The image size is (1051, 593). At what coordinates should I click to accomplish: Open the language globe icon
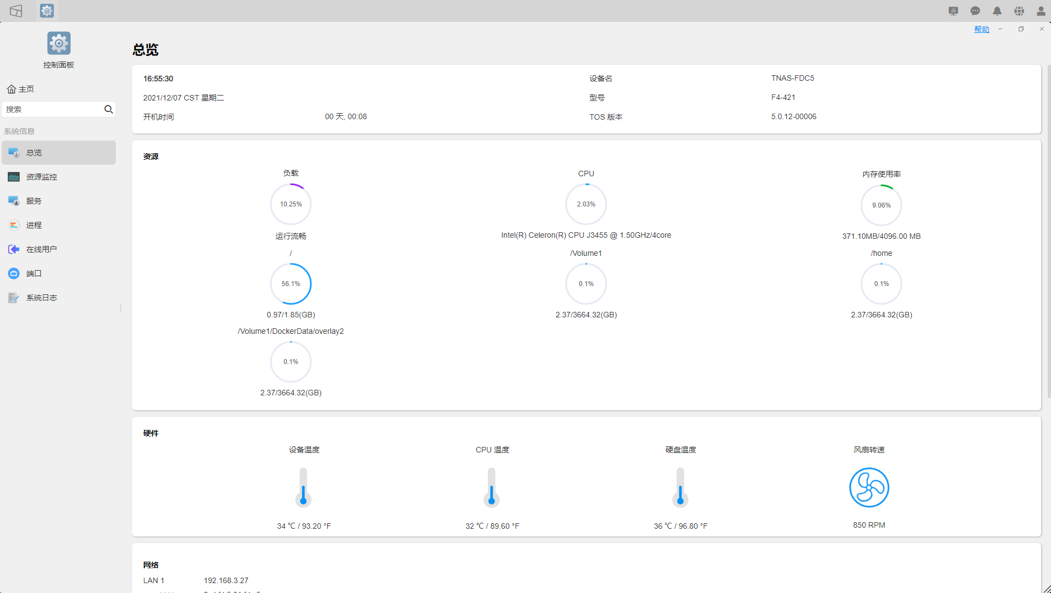[1019, 11]
